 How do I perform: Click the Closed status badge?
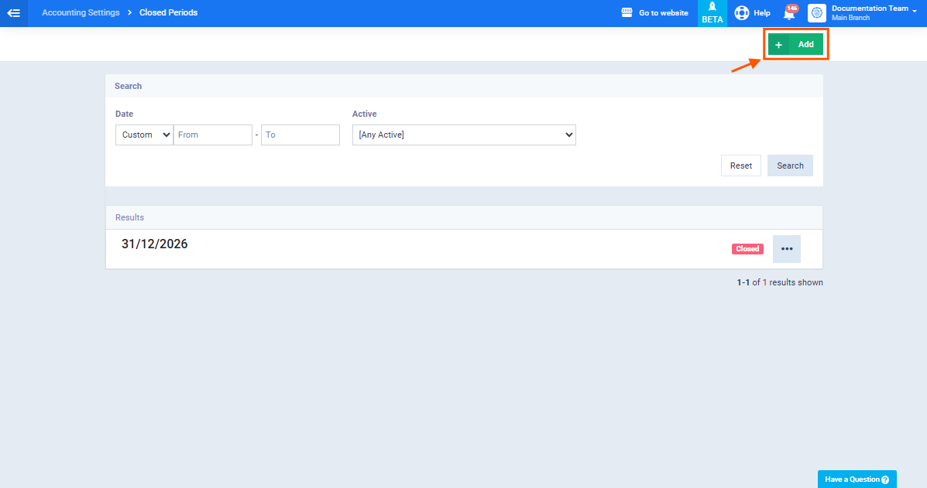coord(747,249)
